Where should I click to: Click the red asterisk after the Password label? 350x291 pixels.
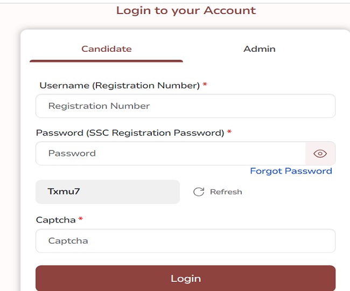click(229, 133)
